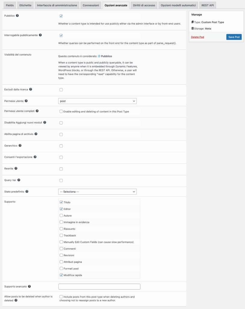245x309 pixels.
Task: Click the globe icon beside Pubblico visibility
Action: pyautogui.click(x=99, y=56)
